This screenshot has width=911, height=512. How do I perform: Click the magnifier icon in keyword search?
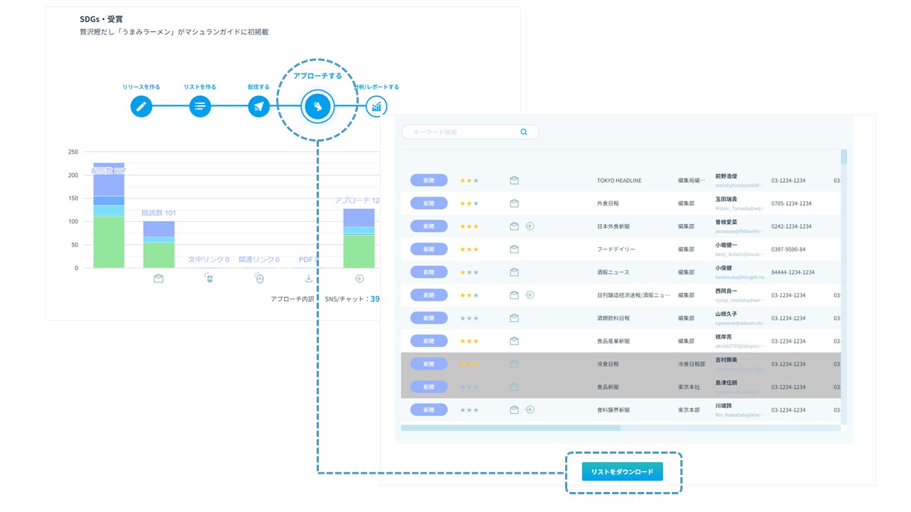tap(524, 132)
